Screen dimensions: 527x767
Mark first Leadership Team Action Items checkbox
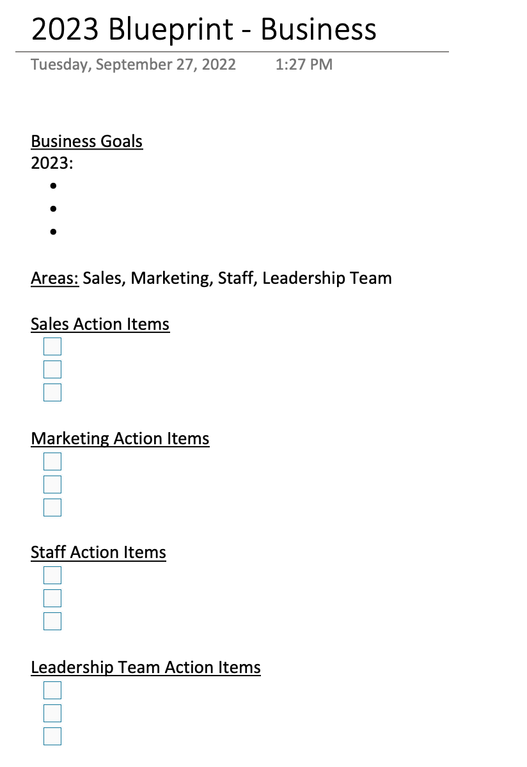coord(52,690)
